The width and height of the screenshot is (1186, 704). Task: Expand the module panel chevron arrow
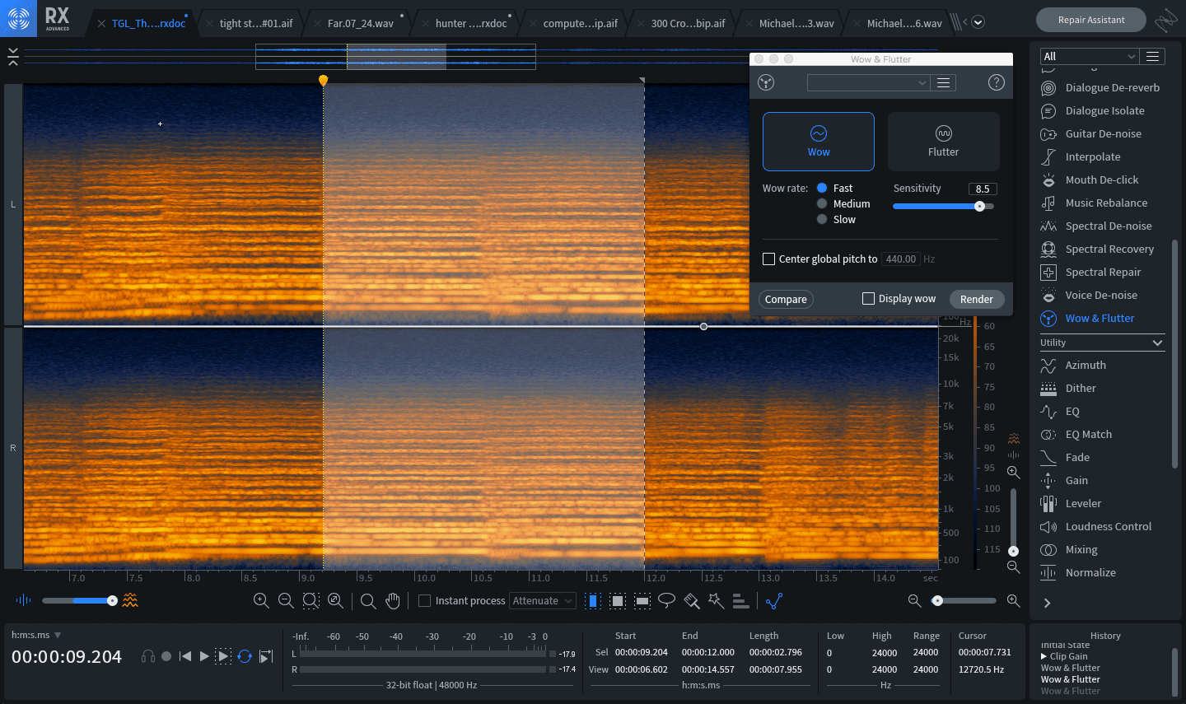[x=1048, y=603]
